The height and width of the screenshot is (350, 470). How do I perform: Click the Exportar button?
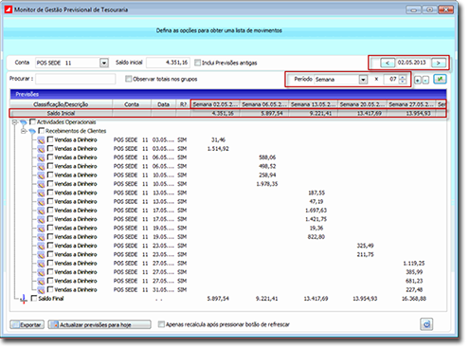[27, 324]
